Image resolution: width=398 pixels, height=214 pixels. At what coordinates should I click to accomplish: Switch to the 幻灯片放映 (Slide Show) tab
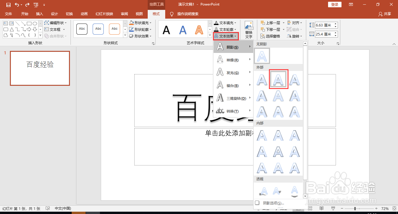(104, 14)
